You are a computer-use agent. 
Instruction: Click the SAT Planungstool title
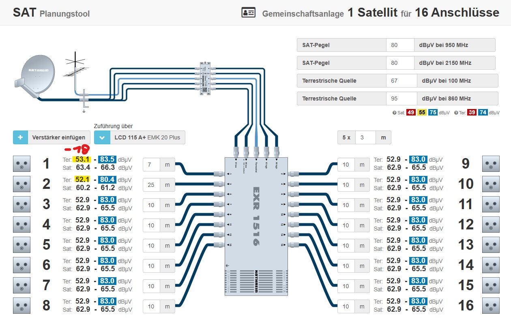pos(51,13)
